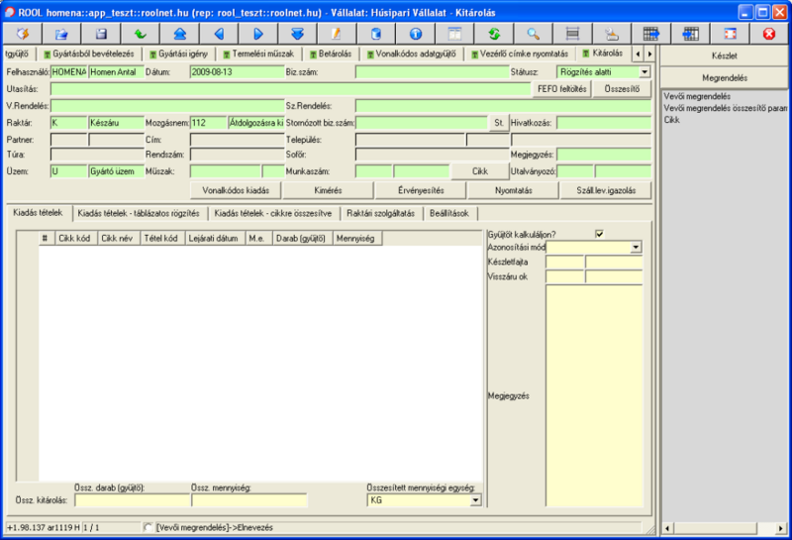The image size is (792, 540).
Task: Switch to the Raktári szolgáltatás tab
Action: click(x=381, y=213)
